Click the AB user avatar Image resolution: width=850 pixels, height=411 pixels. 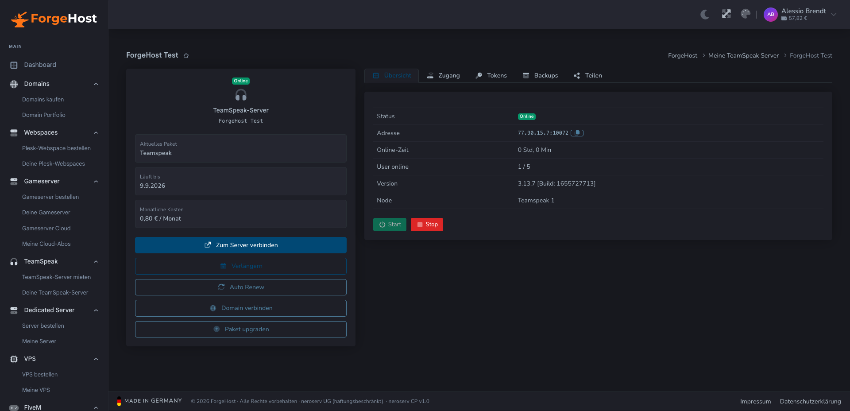pos(771,14)
